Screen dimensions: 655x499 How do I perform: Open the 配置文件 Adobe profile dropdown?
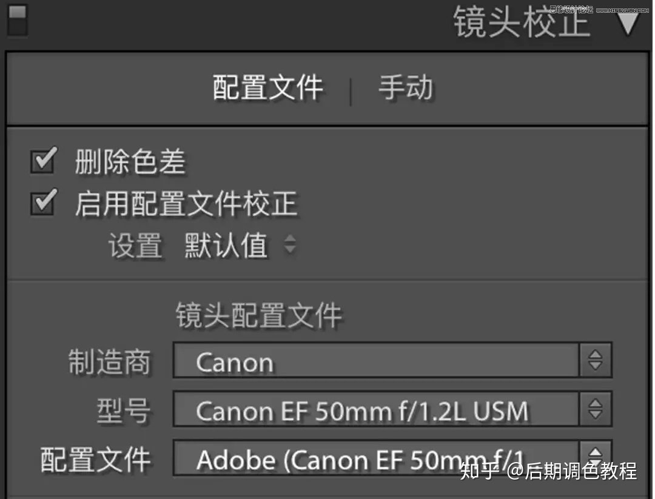pos(376,458)
